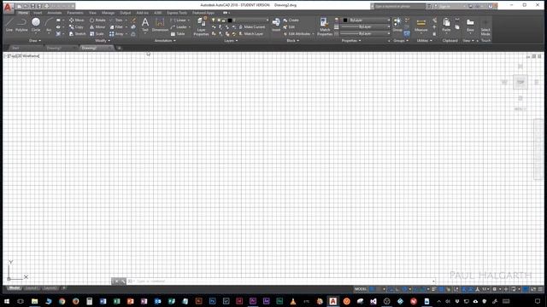Expand the Block panel

pyautogui.click(x=292, y=41)
